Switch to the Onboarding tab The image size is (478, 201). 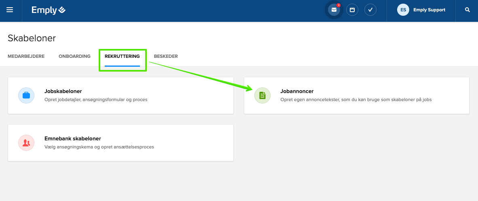click(74, 56)
